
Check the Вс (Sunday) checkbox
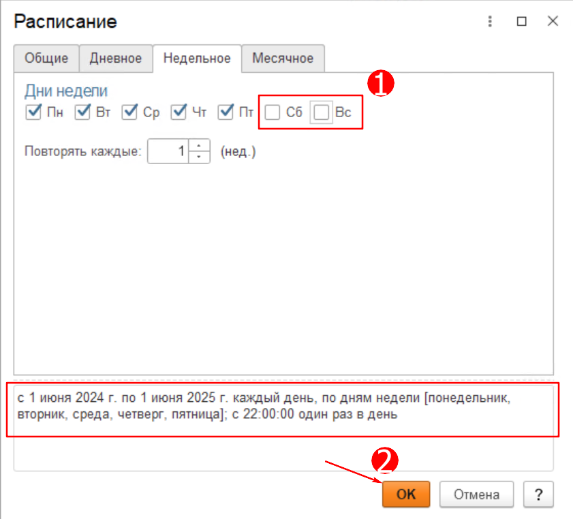point(322,112)
